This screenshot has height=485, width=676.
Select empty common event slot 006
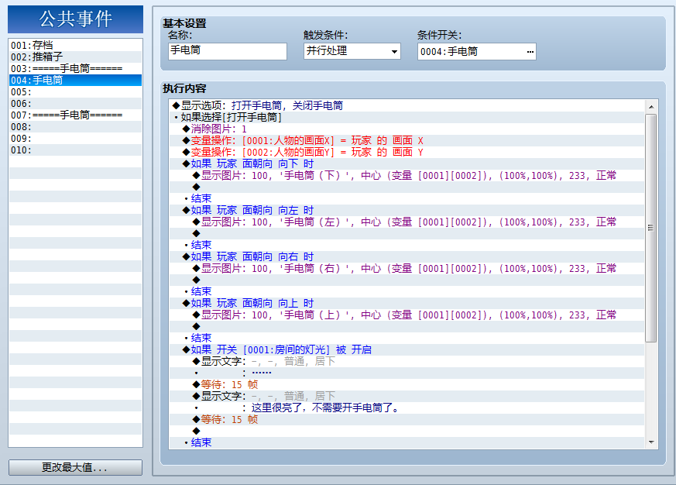pyautogui.click(x=75, y=104)
